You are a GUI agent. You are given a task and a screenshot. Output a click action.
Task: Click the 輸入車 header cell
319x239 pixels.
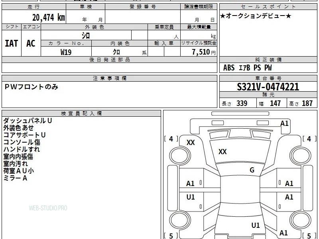pos(164,43)
